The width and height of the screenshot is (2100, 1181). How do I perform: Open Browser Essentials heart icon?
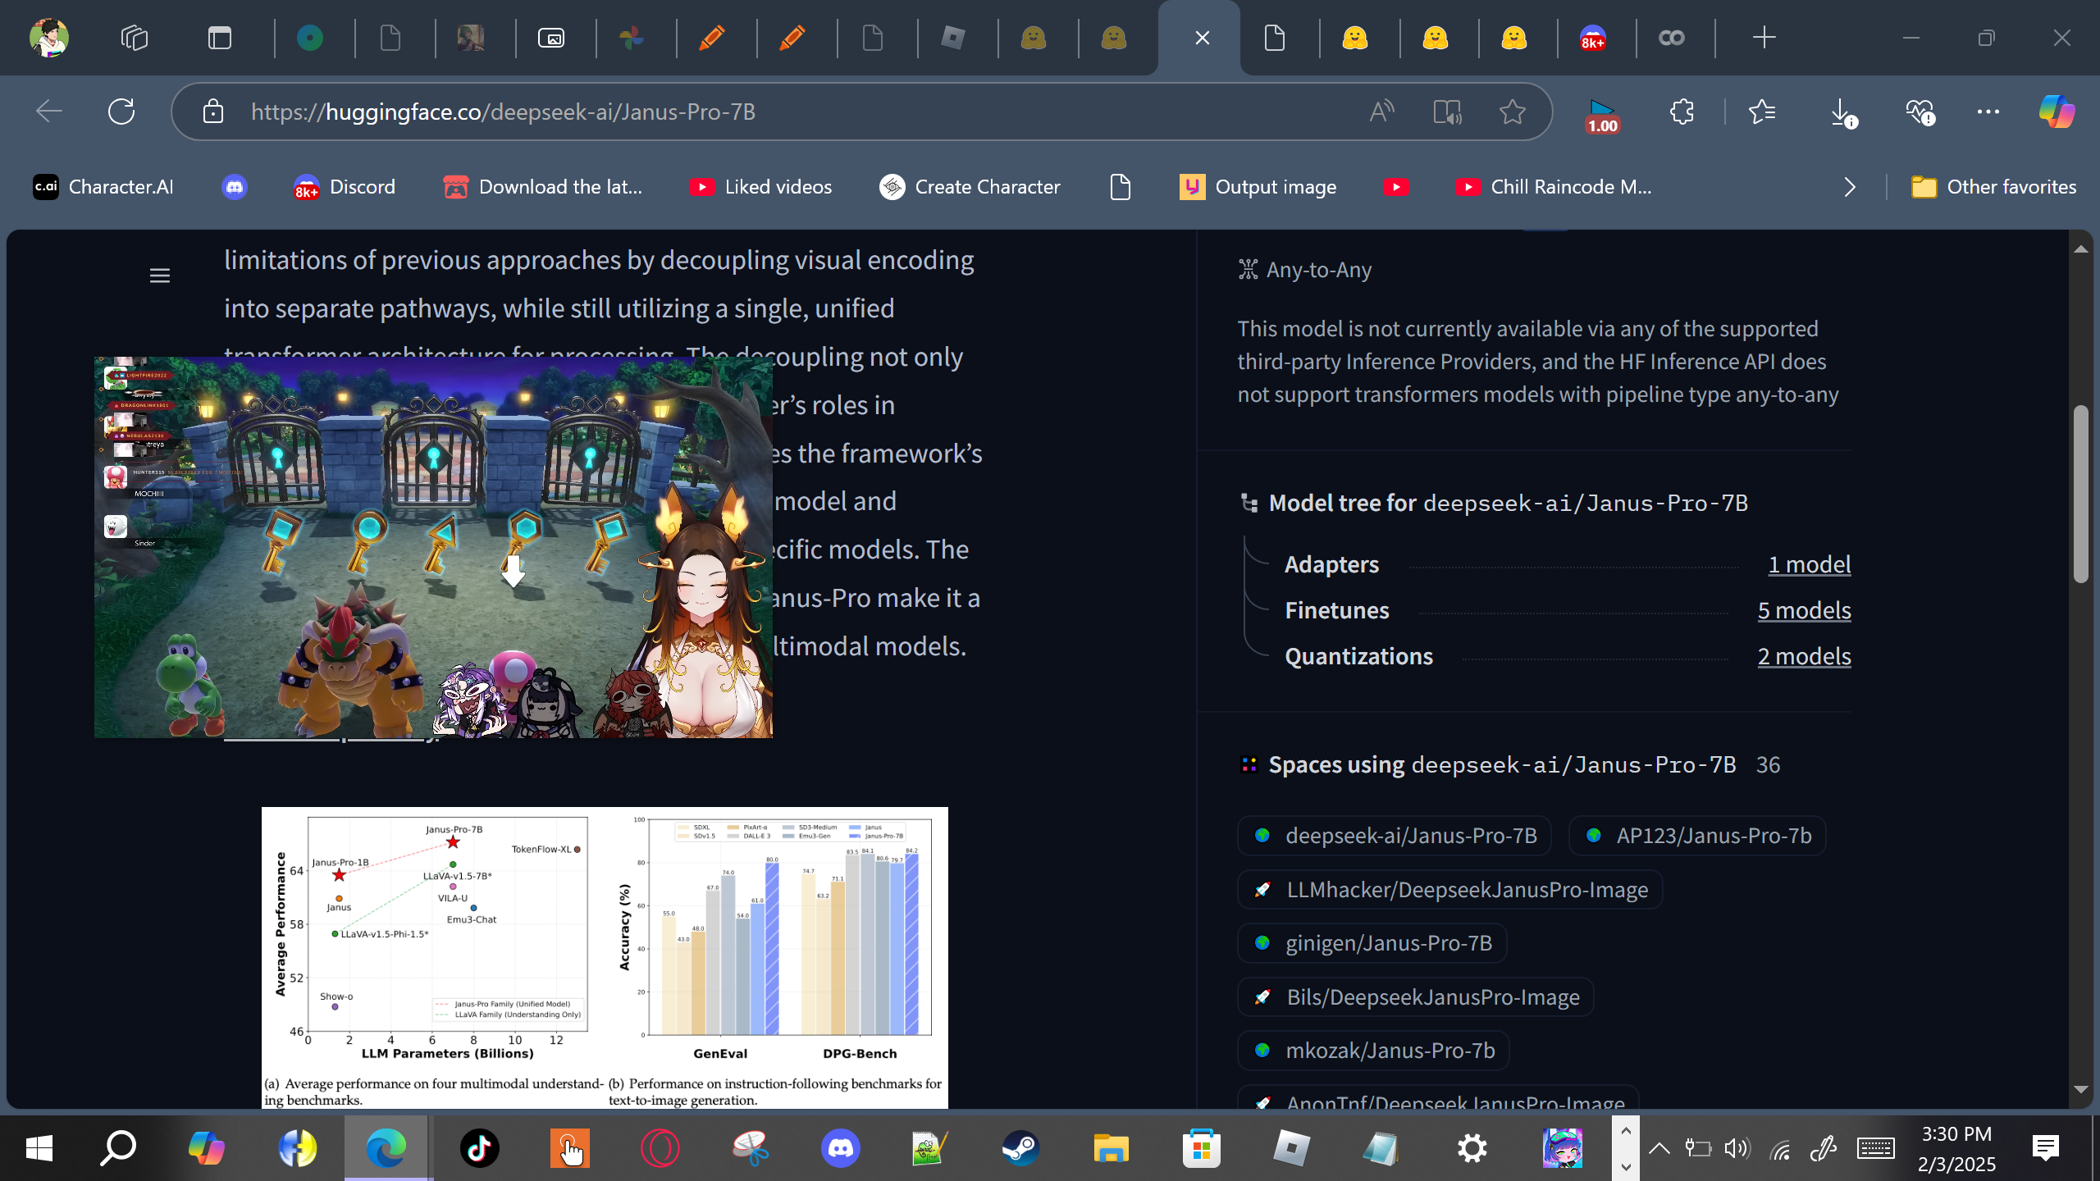point(1921,113)
